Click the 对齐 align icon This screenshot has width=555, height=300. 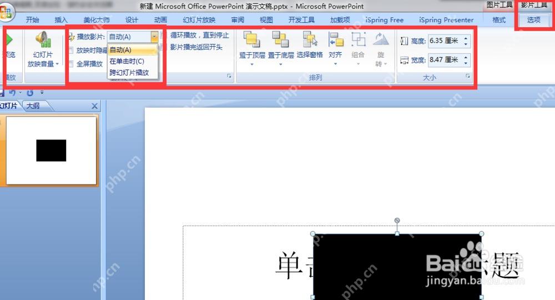coord(336,39)
